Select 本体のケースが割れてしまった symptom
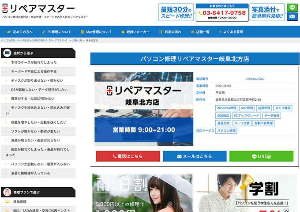The width and height of the screenshot is (300, 212). [x=38, y=62]
